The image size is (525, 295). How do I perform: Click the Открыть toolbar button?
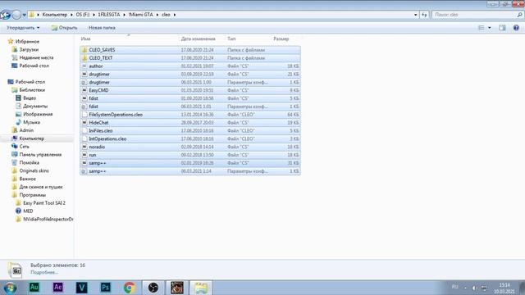point(64,28)
